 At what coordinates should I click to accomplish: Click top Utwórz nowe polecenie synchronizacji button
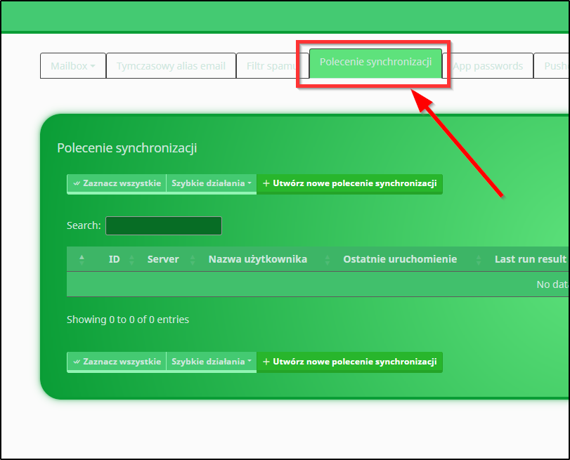tap(349, 183)
